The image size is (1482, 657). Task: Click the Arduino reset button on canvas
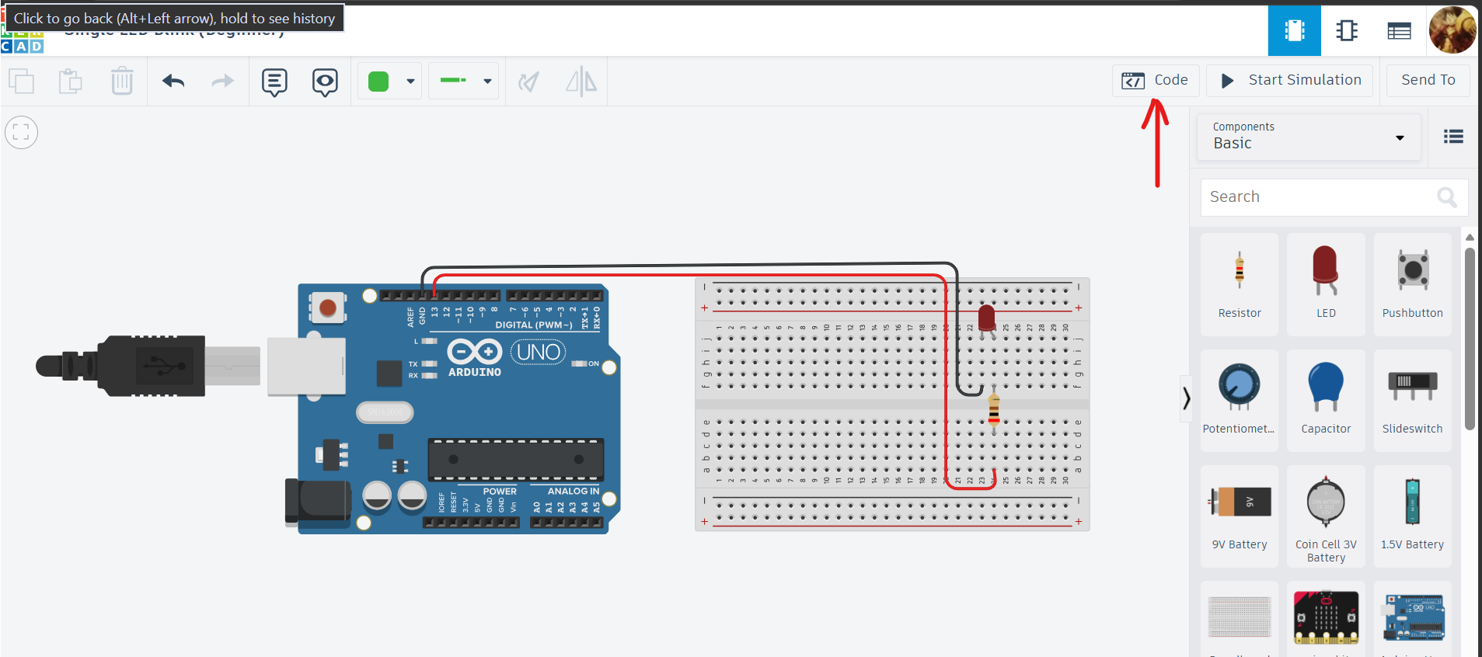pyautogui.click(x=328, y=308)
